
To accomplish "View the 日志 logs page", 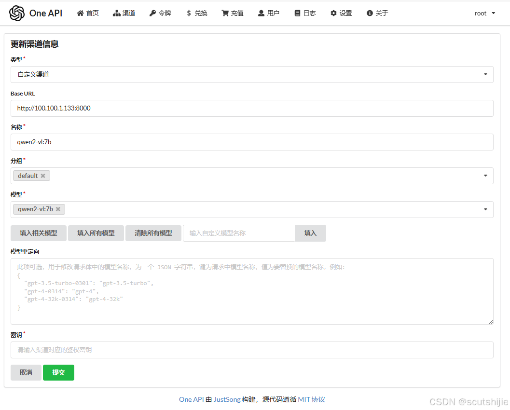I will (305, 13).
